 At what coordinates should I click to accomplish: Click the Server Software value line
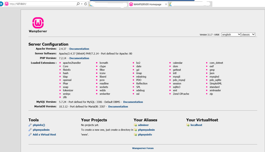coord(95,54)
